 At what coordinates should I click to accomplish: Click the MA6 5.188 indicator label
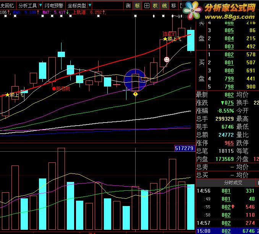pyautogui.click(x=24, y=12)
